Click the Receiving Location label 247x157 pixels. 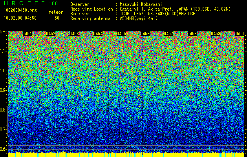coord(91,9)
